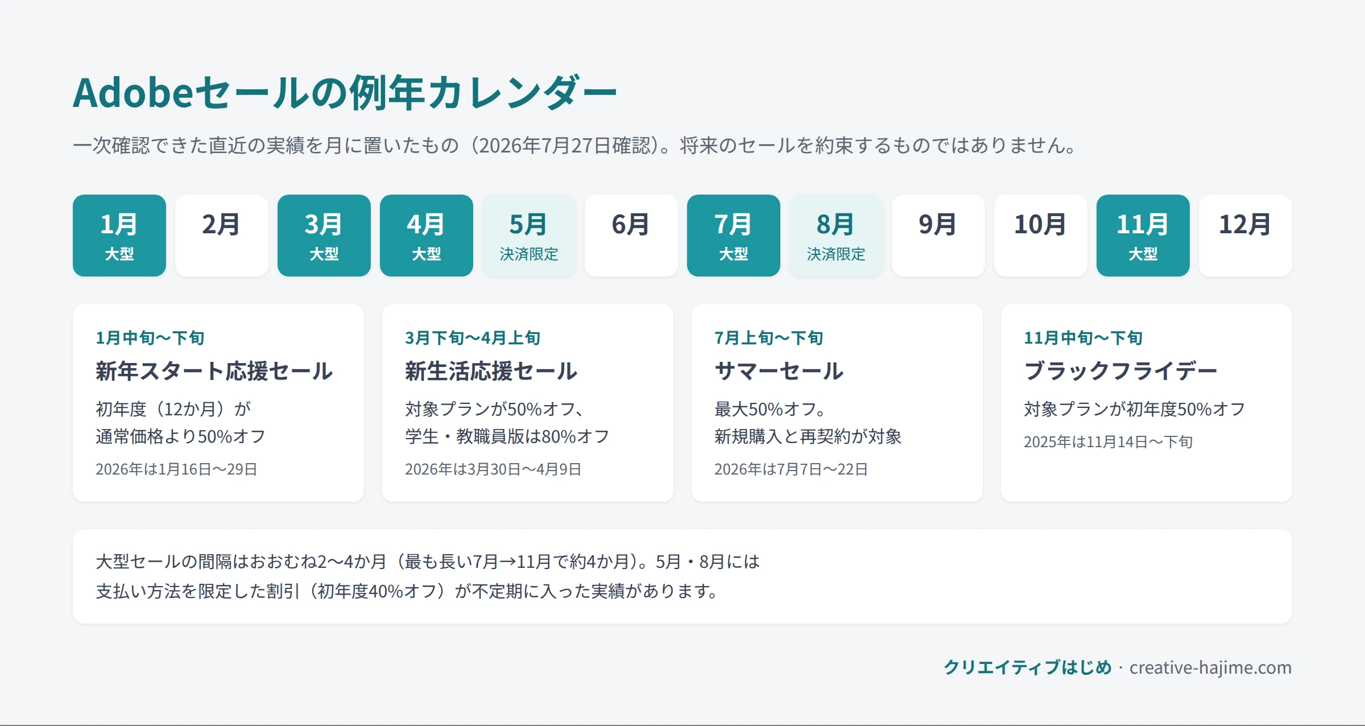
Task: Select the 3月 大型 month tile
Action: coord(324,236)
